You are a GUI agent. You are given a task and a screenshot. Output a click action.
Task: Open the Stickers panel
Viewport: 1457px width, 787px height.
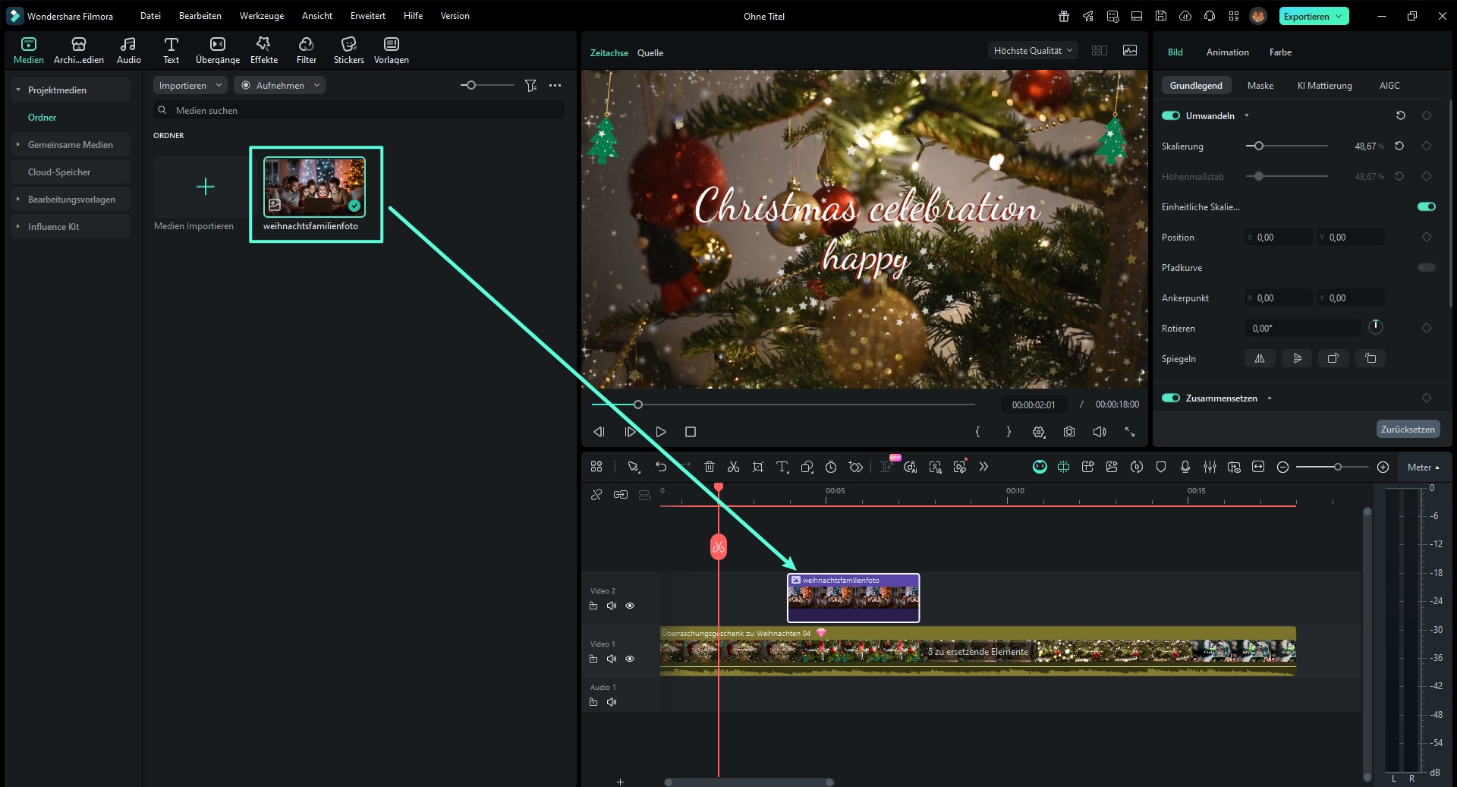pyautogui.click(x=348, y=49)
